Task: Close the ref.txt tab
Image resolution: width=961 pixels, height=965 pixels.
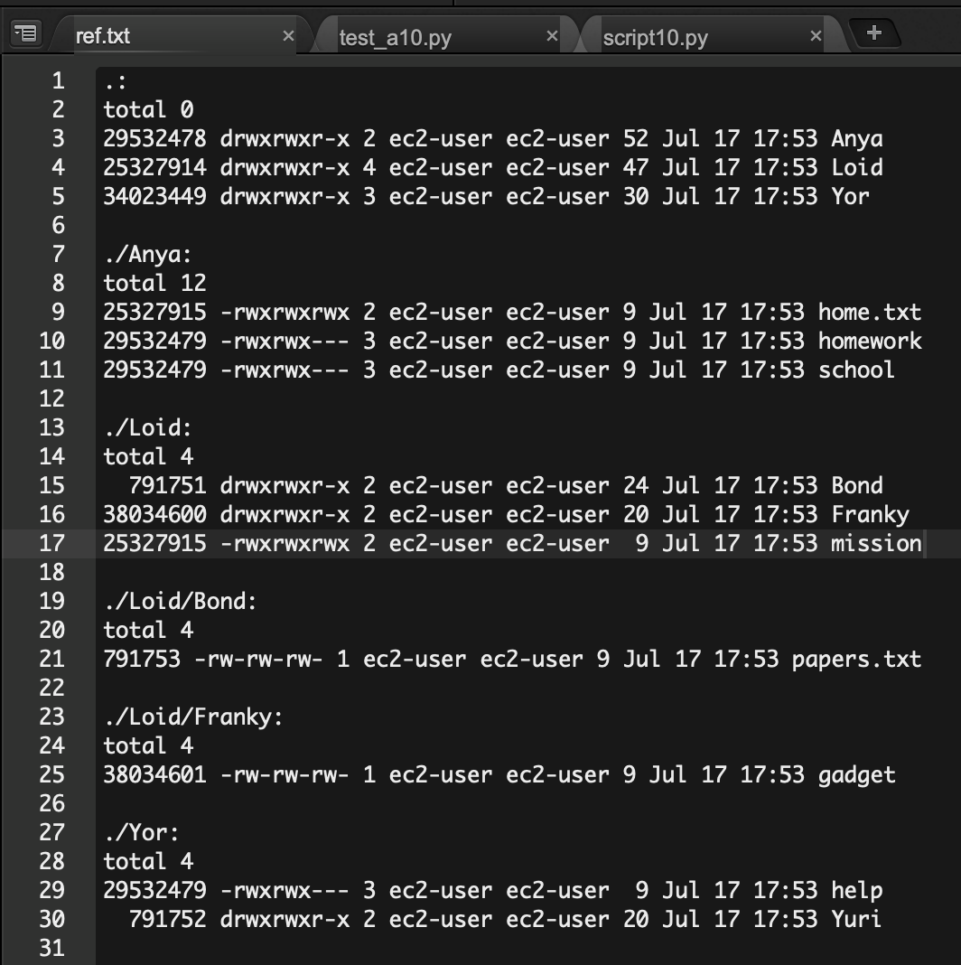Action: pyautogui.click(x=288, y=35)
